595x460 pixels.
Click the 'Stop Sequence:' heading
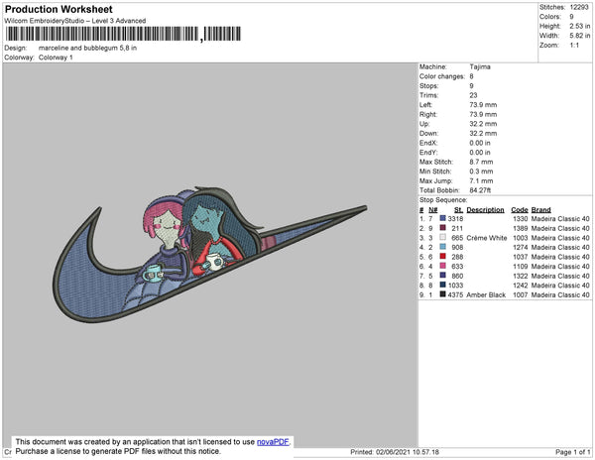point(443,200)
